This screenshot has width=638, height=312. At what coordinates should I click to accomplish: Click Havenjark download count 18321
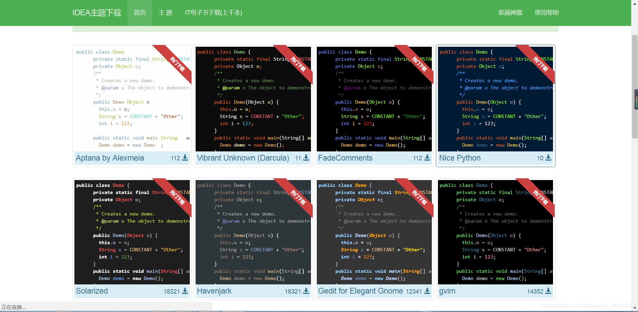(293, 292)
